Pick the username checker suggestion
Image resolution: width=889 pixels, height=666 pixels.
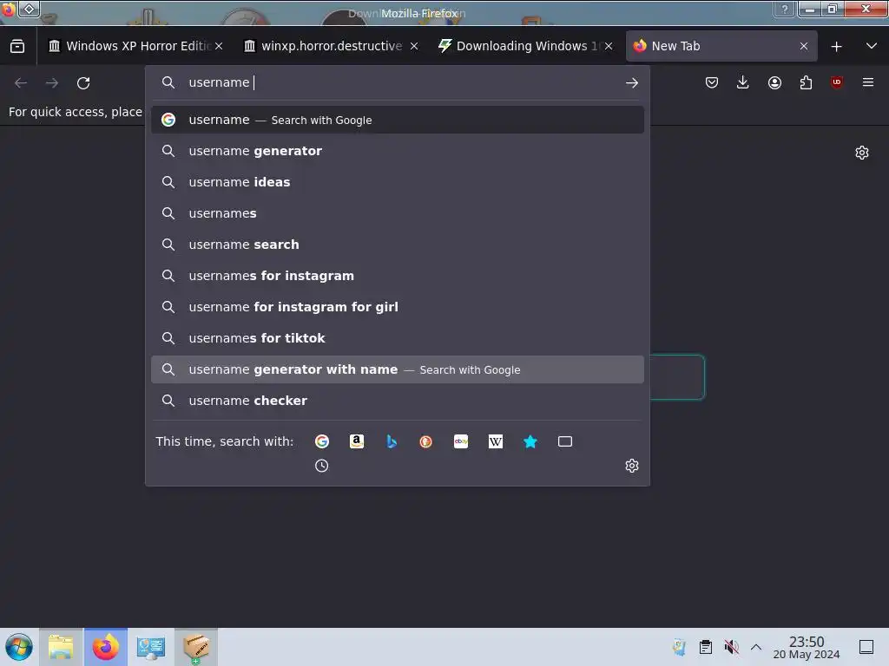coord(398,401)
